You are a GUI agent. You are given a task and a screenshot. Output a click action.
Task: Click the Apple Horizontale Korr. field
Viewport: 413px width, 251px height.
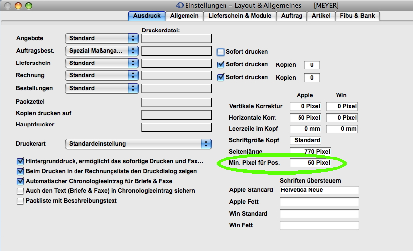tap(305, 118)
